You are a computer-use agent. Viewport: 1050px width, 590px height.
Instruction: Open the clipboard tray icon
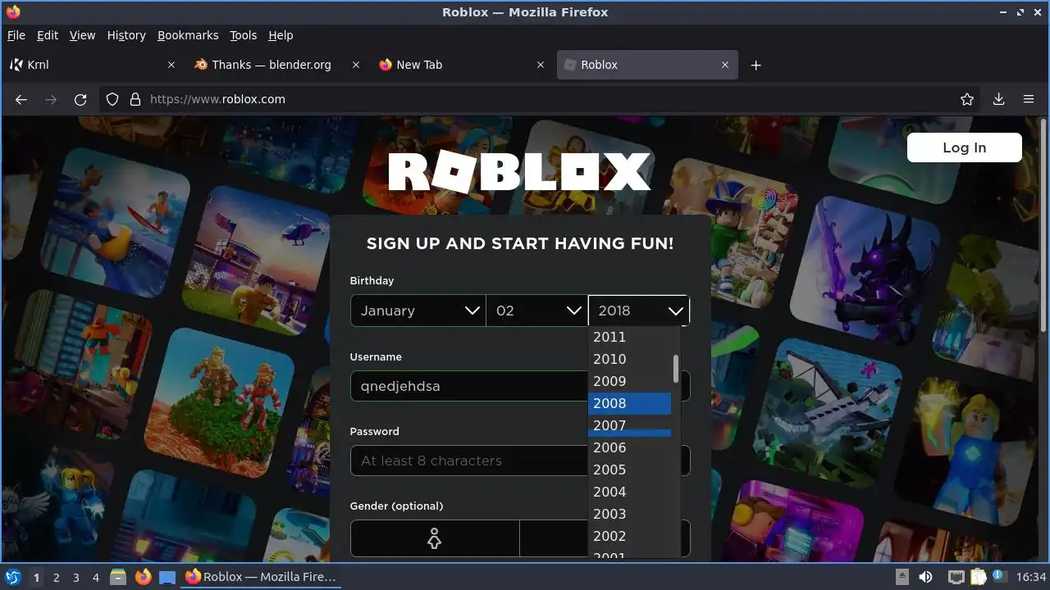click(x=978, y=578)
